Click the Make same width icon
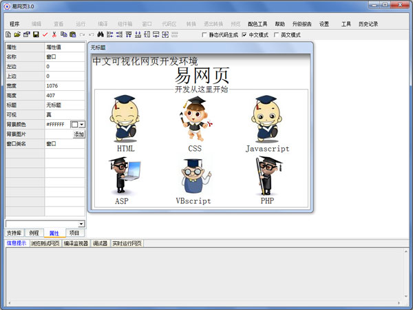Screen dimensions: 413x310 pos(156,34)
